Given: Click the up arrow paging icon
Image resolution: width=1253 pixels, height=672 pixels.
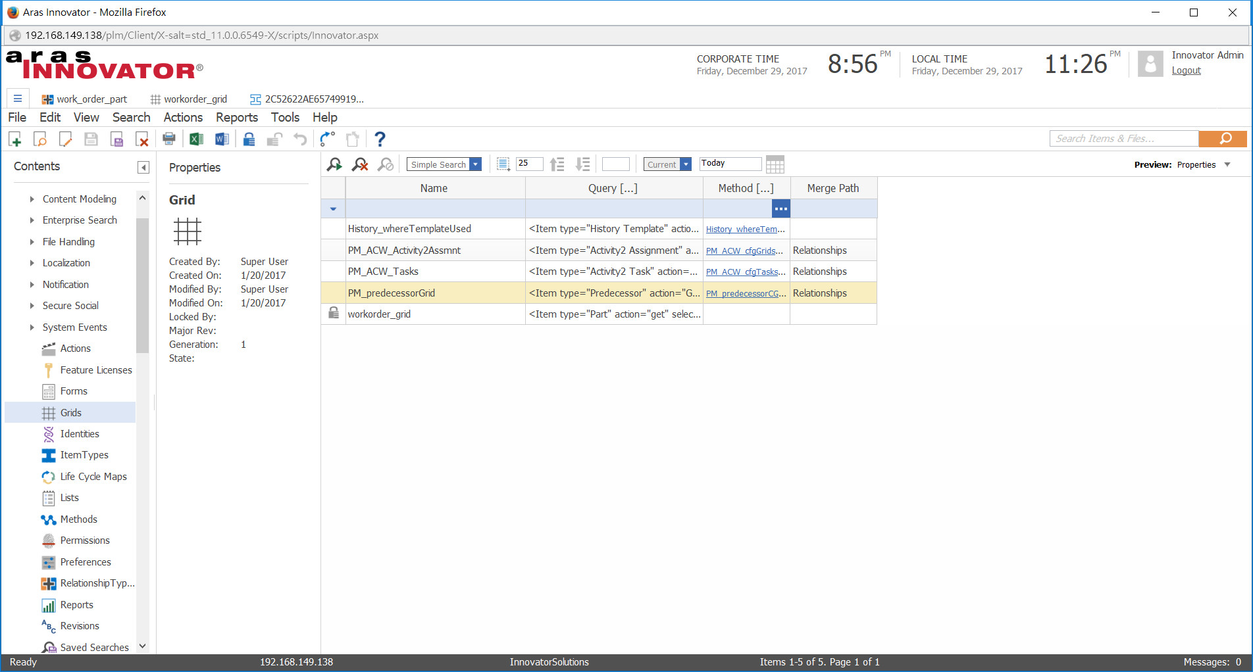Looking at the screenshot, I should tap(557, 164).
